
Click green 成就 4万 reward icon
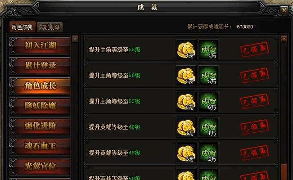coord(208,49)
